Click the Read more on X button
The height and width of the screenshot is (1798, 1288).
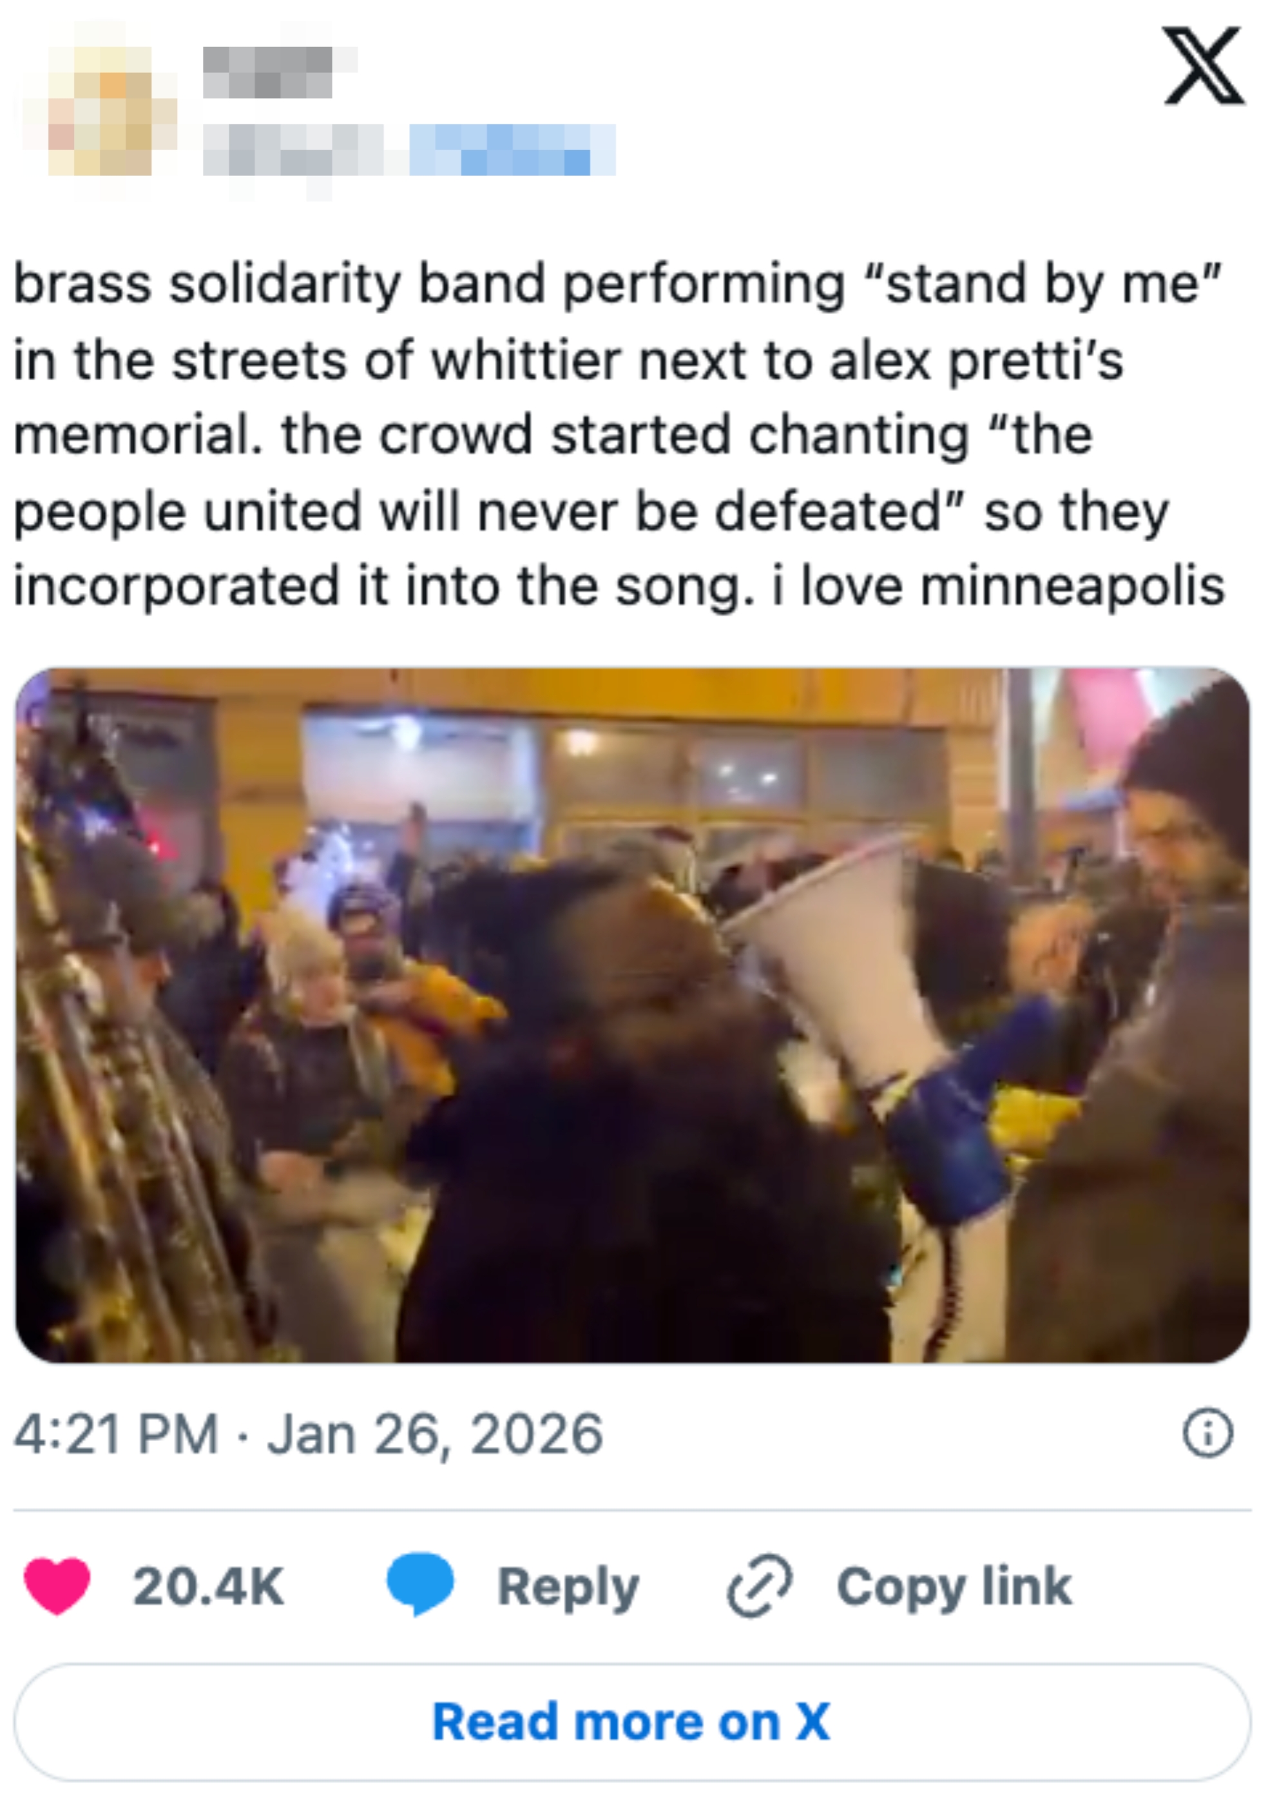(631, 1723)
